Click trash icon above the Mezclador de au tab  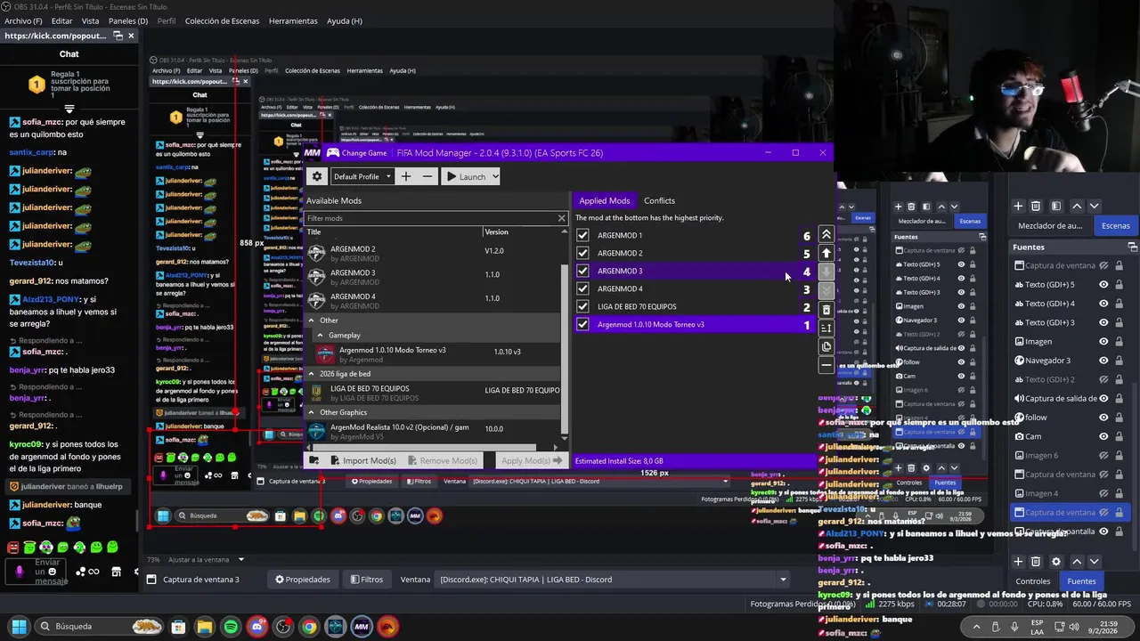1036,206
